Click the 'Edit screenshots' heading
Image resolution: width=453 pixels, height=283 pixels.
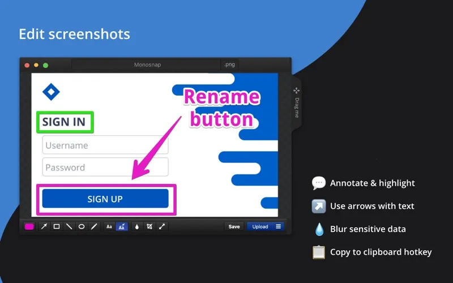point(75,34)
